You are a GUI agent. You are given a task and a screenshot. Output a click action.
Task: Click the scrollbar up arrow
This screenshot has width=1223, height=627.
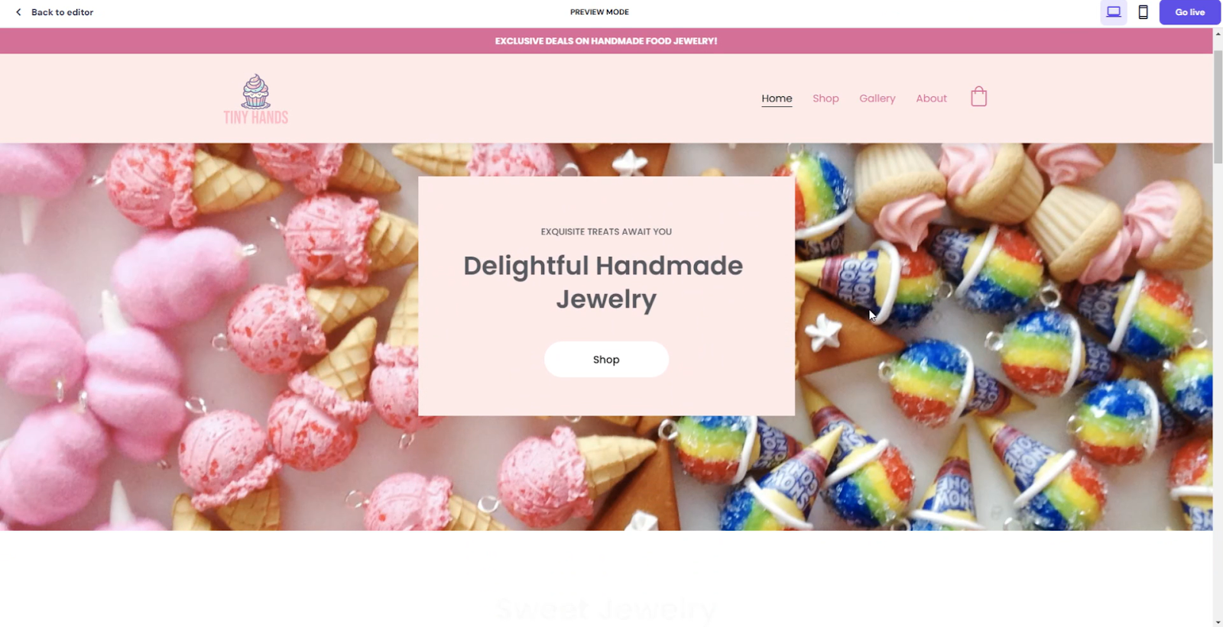click(x=1218, y=34)
